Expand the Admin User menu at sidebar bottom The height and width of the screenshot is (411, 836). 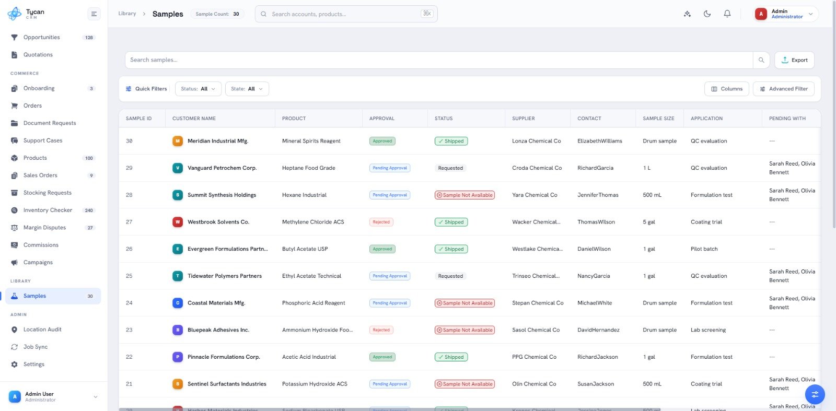[x=53, y=397]
